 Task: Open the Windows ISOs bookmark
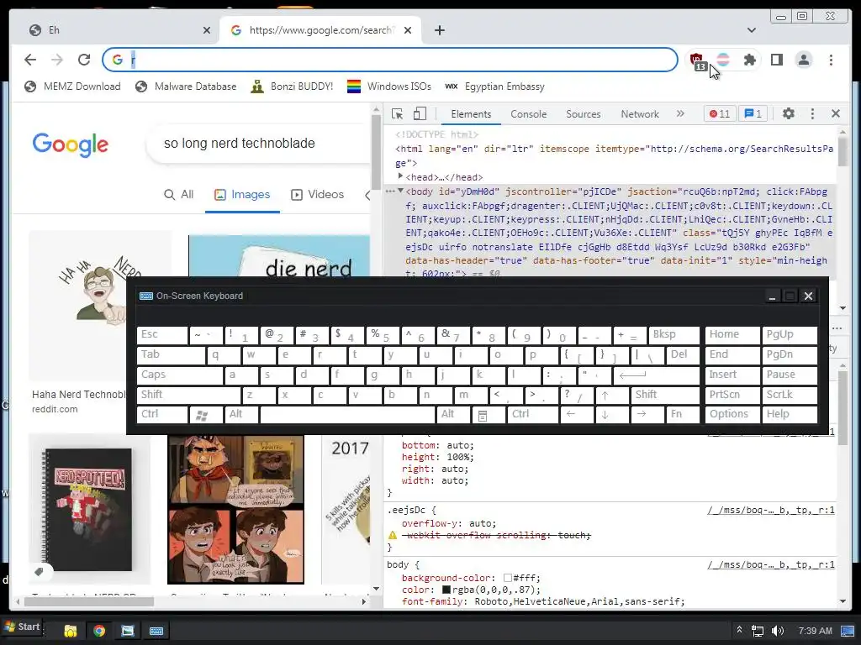point(389,87)
